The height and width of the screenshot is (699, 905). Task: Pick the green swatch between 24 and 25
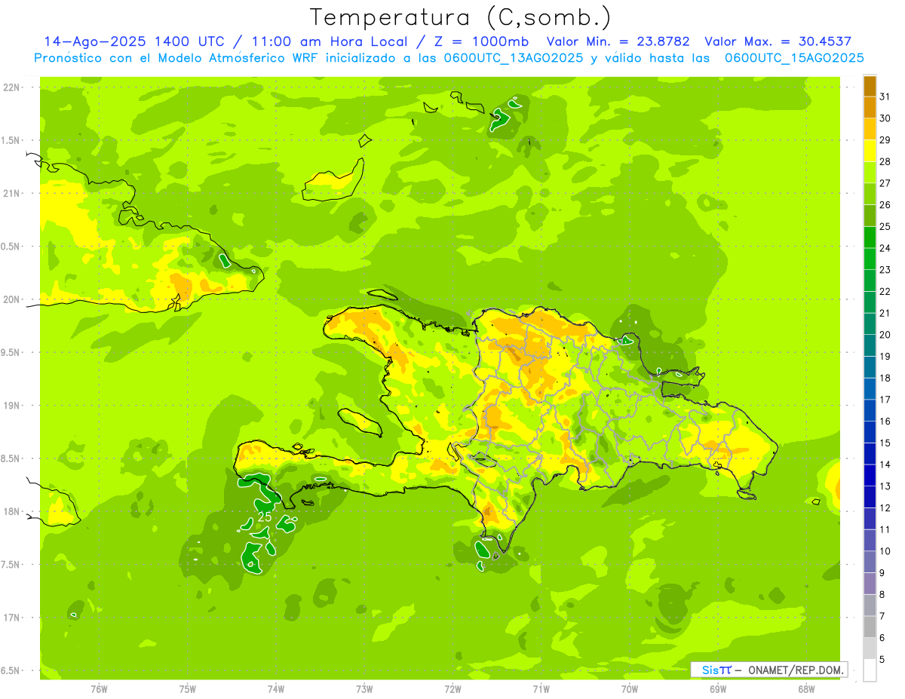[870, 238]
